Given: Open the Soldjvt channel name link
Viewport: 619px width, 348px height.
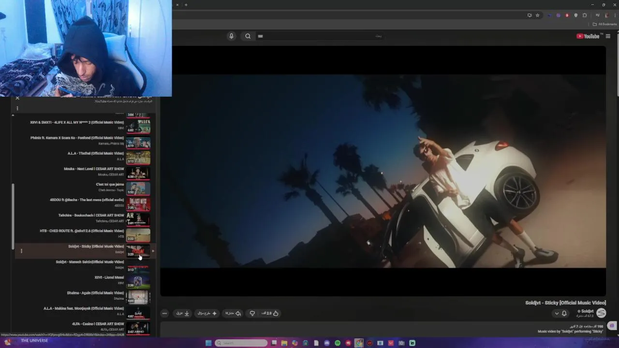Looking at the screenshot, I should pos(587,311).
